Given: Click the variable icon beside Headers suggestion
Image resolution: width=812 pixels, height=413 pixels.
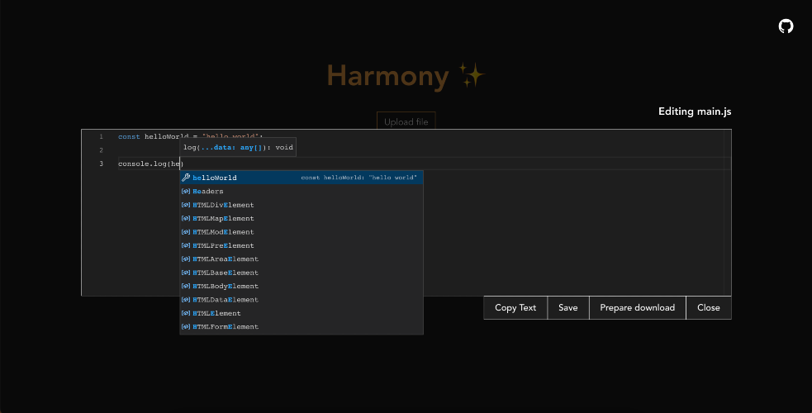Looking at the screenshot, I should [186, 192].
